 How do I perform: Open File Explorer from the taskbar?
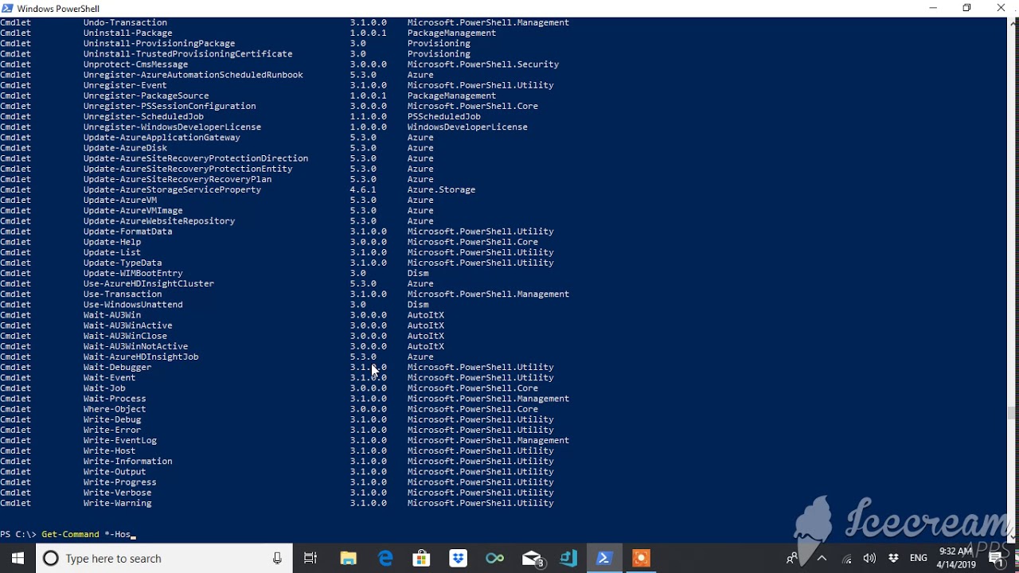point(348,559)
